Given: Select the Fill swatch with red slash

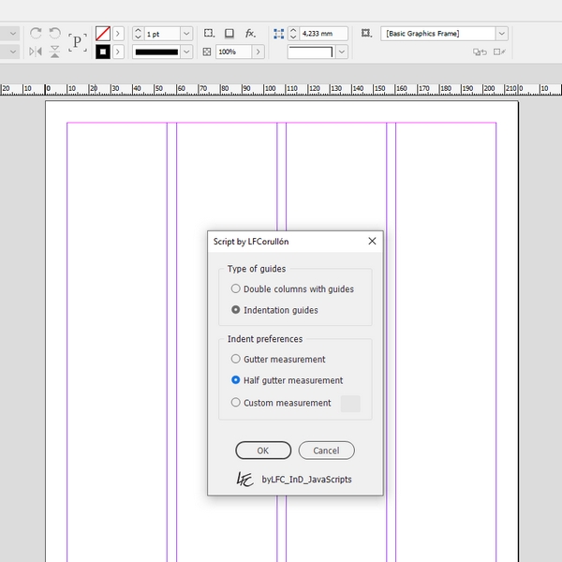Looking at the screenshot, I should (x=103, y=34).
